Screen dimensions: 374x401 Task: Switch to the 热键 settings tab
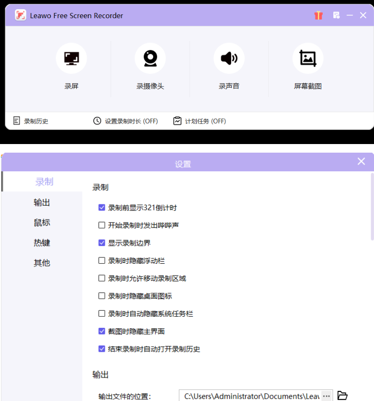click(x=42, y=243)
